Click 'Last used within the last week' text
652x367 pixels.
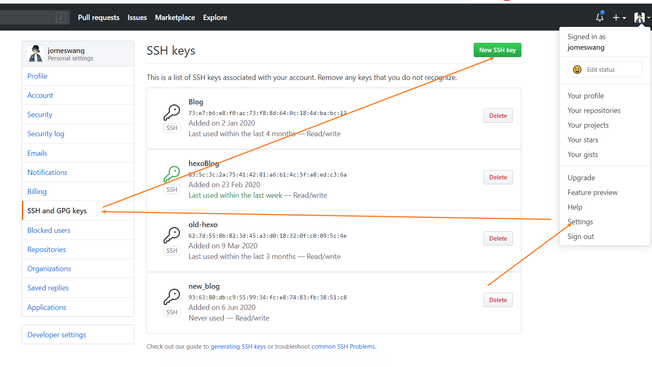click(x=235, y=195)
